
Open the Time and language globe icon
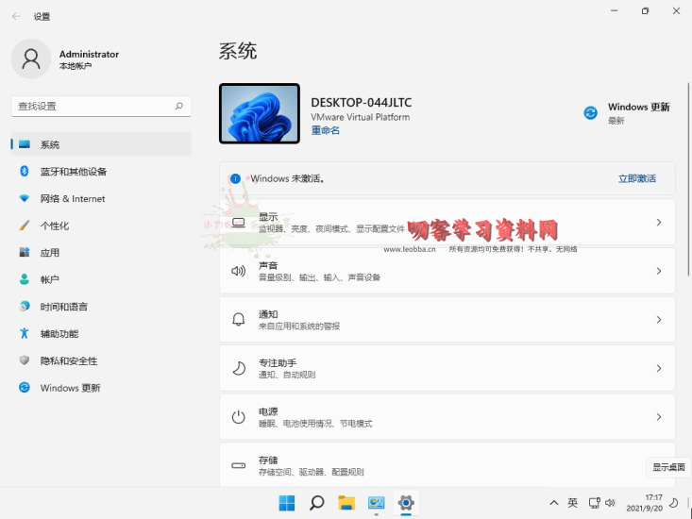click(25, 306)
